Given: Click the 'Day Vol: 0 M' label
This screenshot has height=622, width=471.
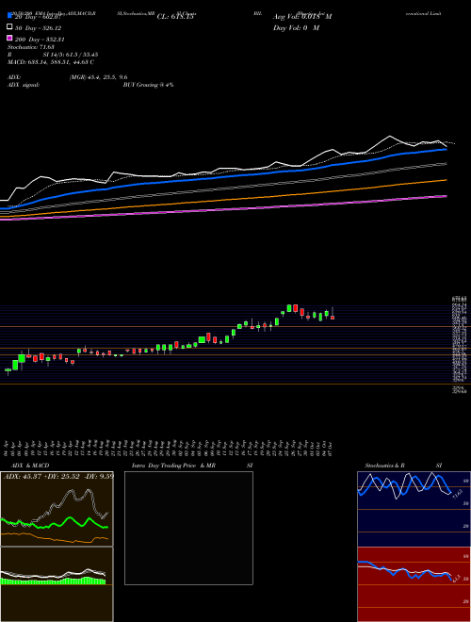Looking at the screenshot, I should pyautogui.click(x=296, y=27).
